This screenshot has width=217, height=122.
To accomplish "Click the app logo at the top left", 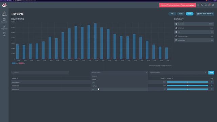I will point(4,5).
